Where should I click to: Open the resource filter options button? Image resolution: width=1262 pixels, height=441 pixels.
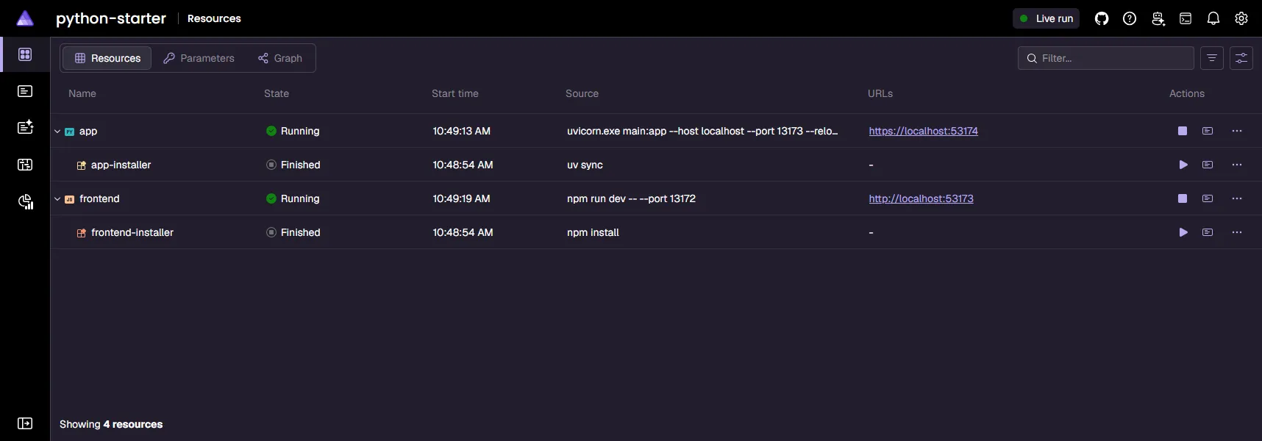click(x=1212, y=58)
